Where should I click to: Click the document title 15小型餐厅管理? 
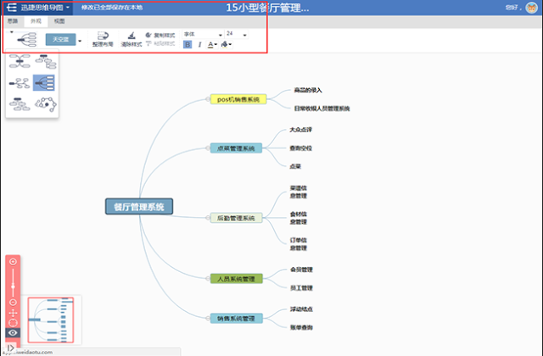pyautogui.click(x=267, y=8)
